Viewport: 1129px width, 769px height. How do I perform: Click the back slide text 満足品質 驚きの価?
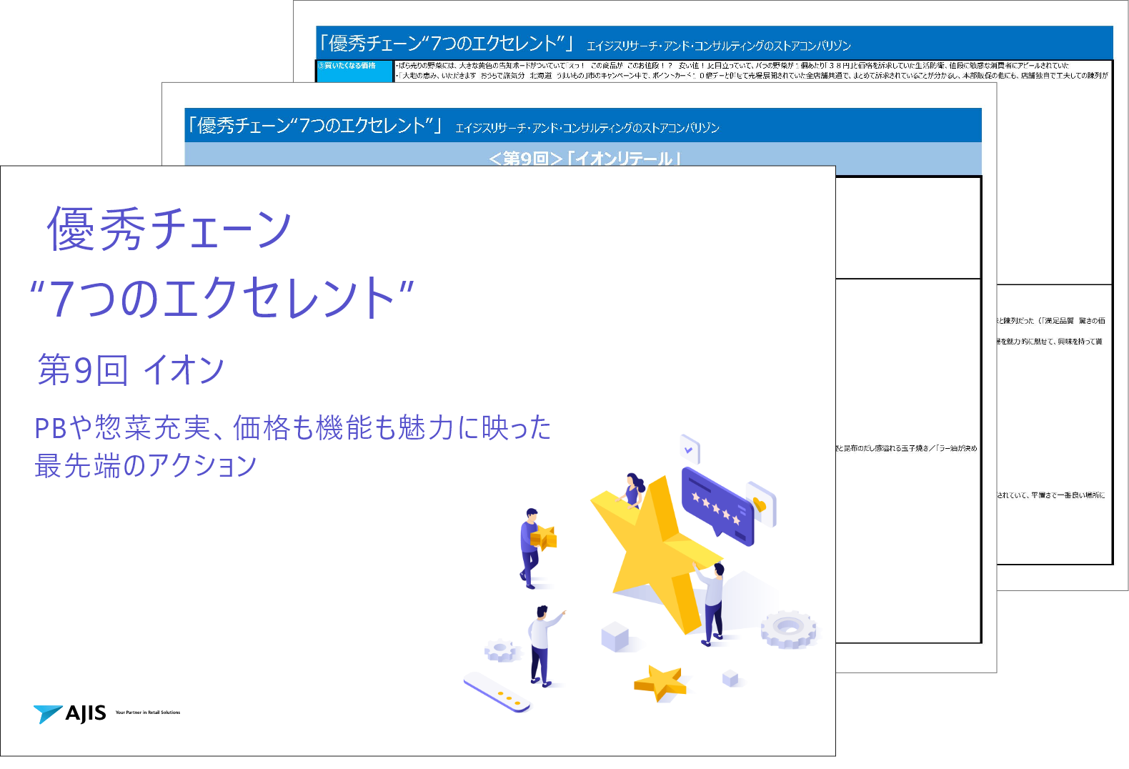(x=1075, y=321)
